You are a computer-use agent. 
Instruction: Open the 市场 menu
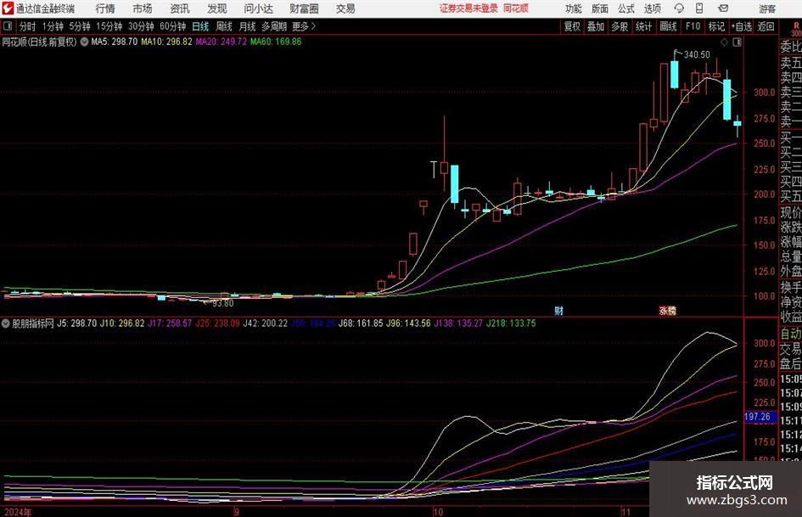pos(143,8)
